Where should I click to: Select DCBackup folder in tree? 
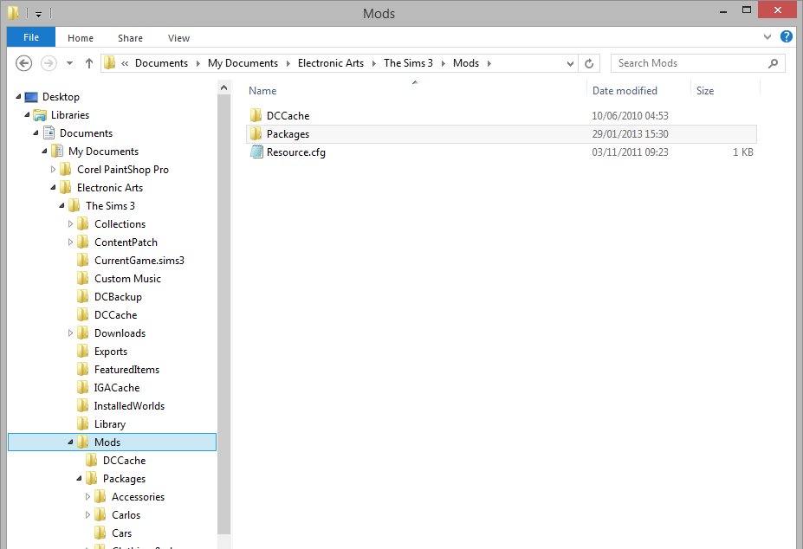[x=118, y=296]
